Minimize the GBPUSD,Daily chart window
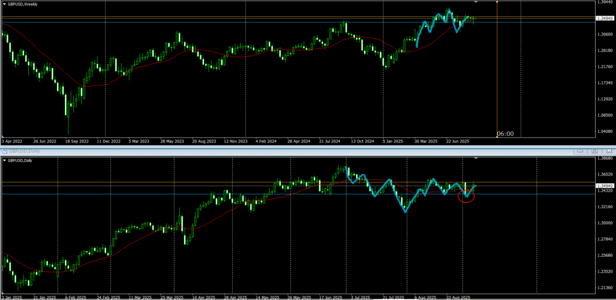Screen dimensions: 616x300 tap(581, 151)
